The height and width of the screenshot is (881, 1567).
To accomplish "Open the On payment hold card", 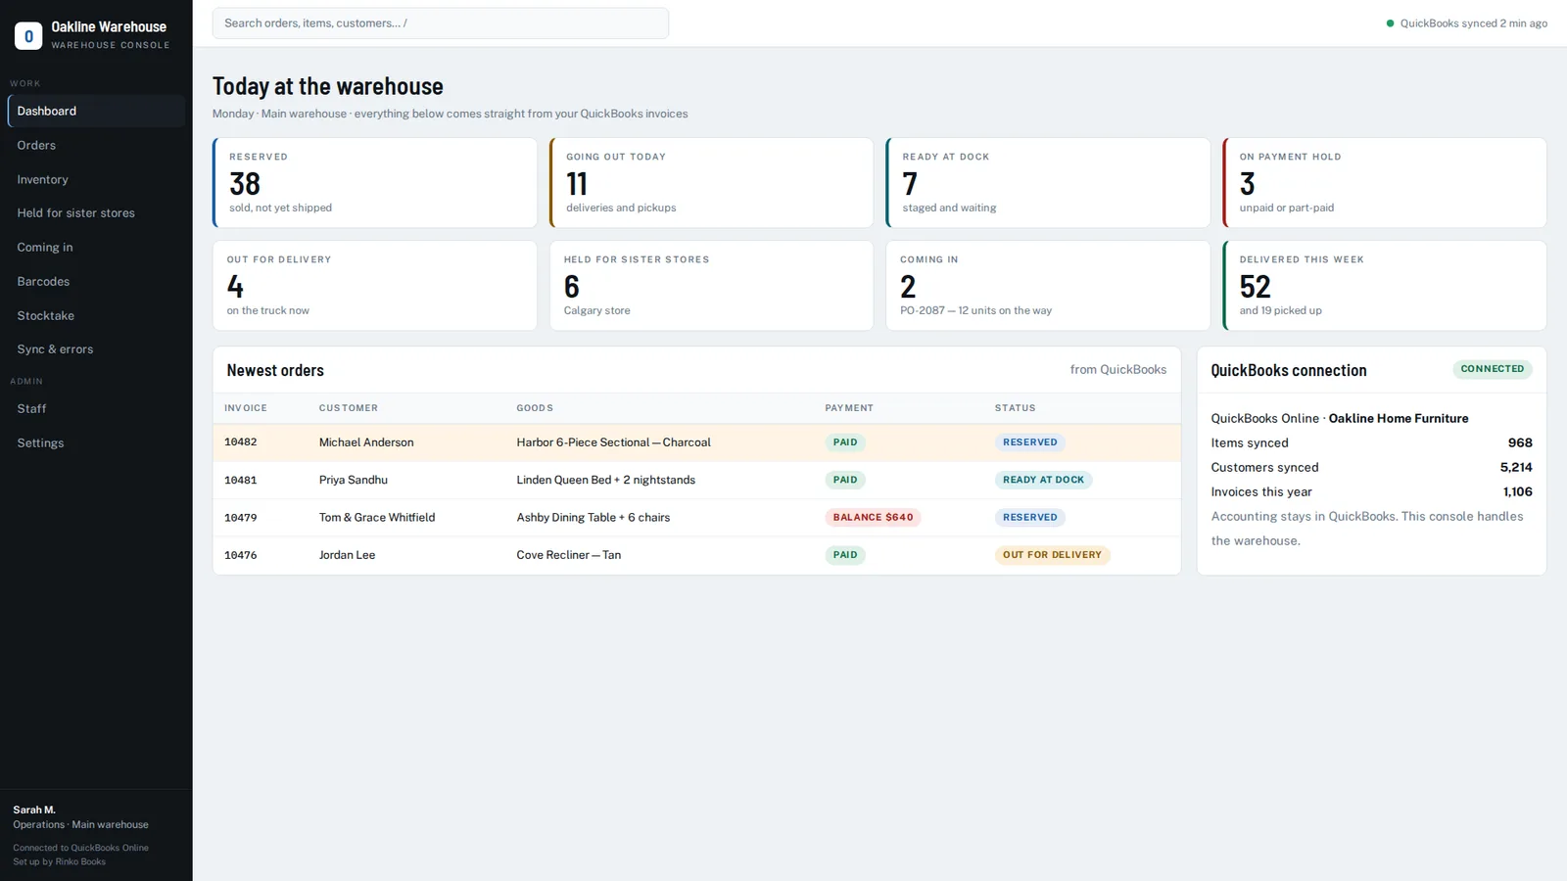I will click(1385, 183).
